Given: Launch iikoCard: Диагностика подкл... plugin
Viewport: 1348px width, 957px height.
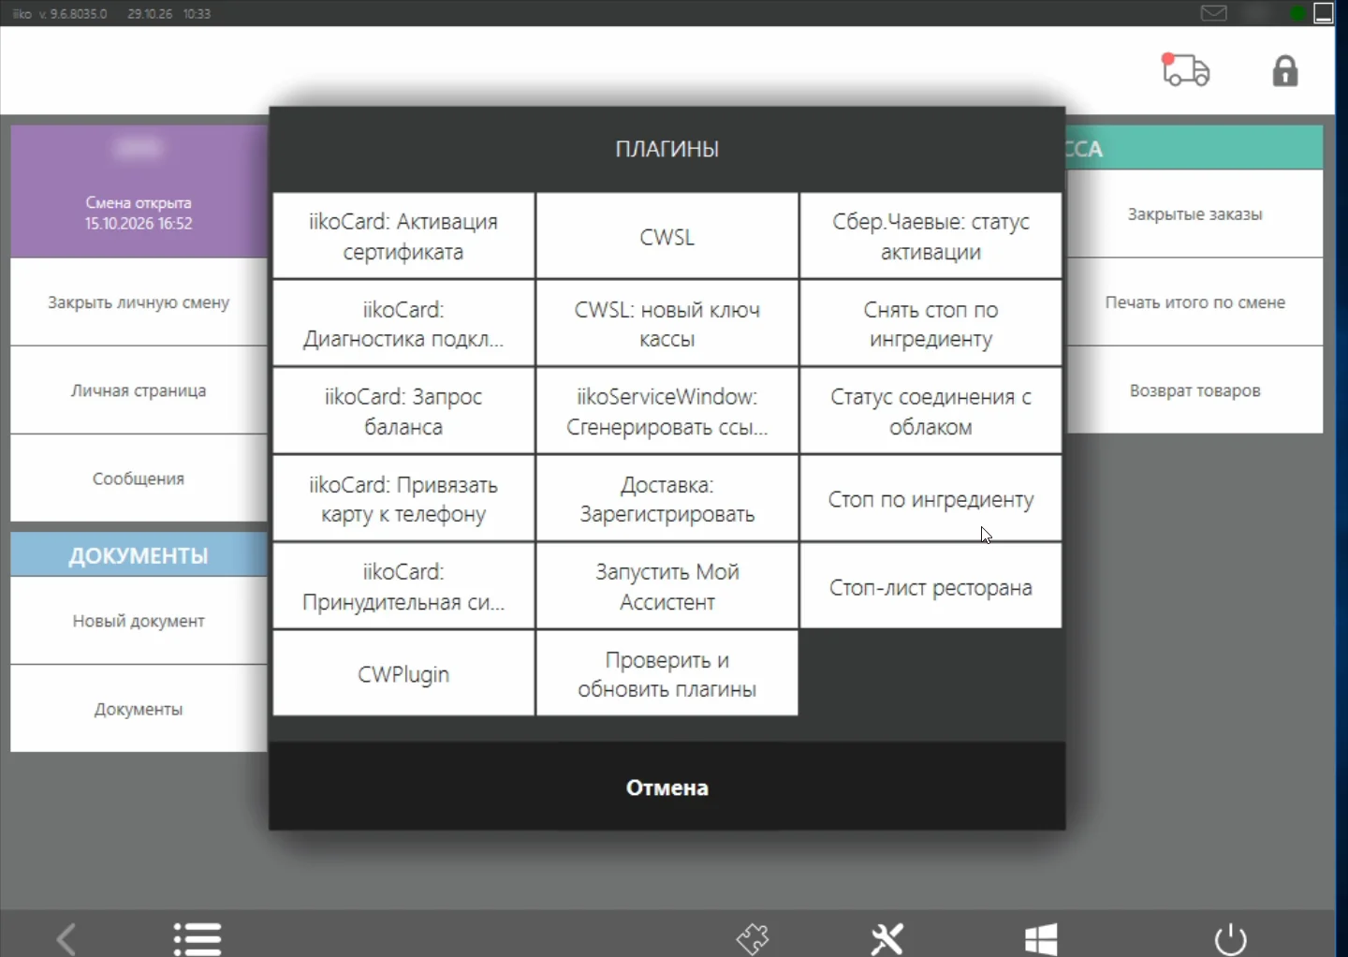Looking at the screenshot, I should point(403,324).
